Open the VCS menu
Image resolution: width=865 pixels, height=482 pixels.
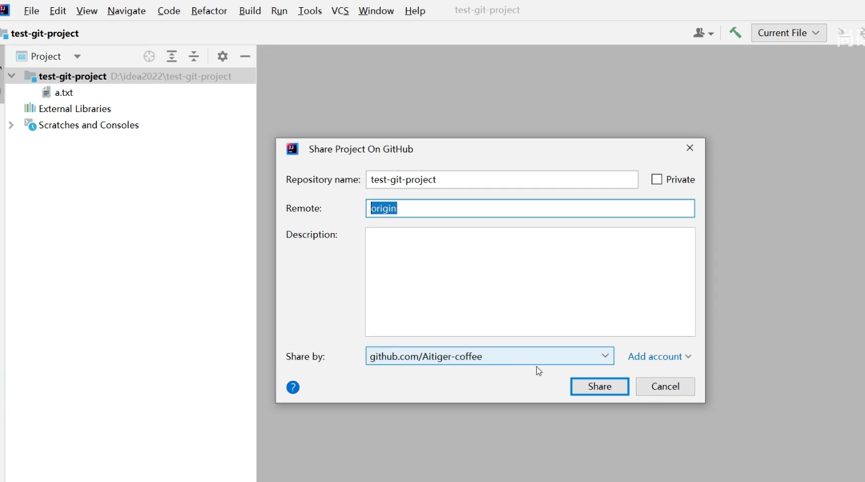340,11
